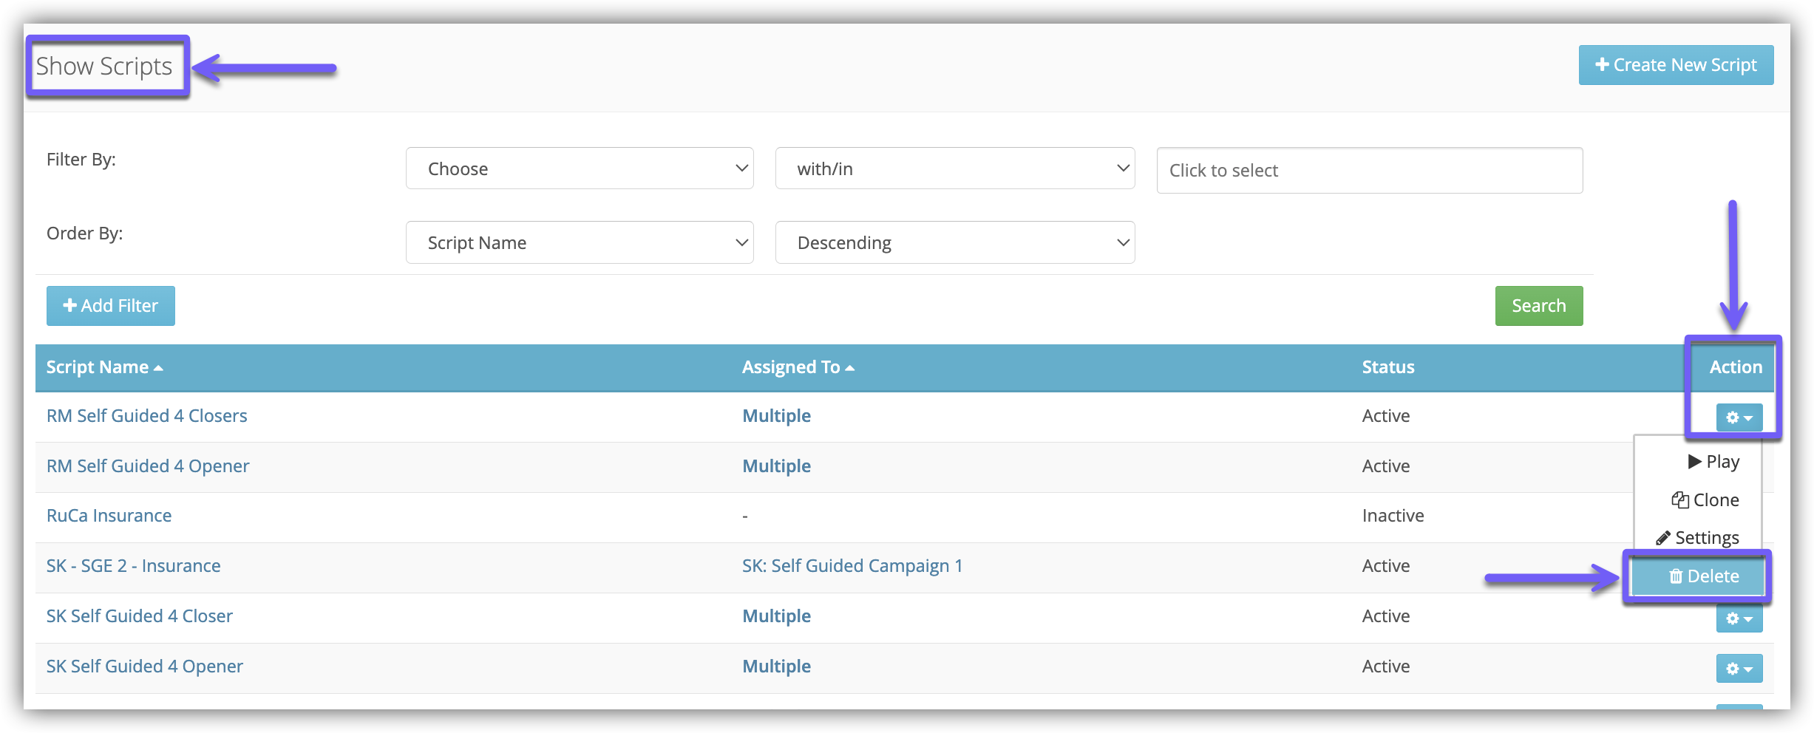Open the with/in condition dropdown
1814x733 pixels.
(x=954, y=168)
